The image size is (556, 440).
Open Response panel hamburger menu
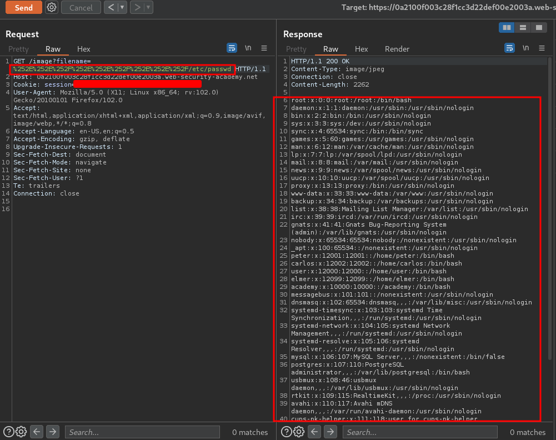click(542, 48)
